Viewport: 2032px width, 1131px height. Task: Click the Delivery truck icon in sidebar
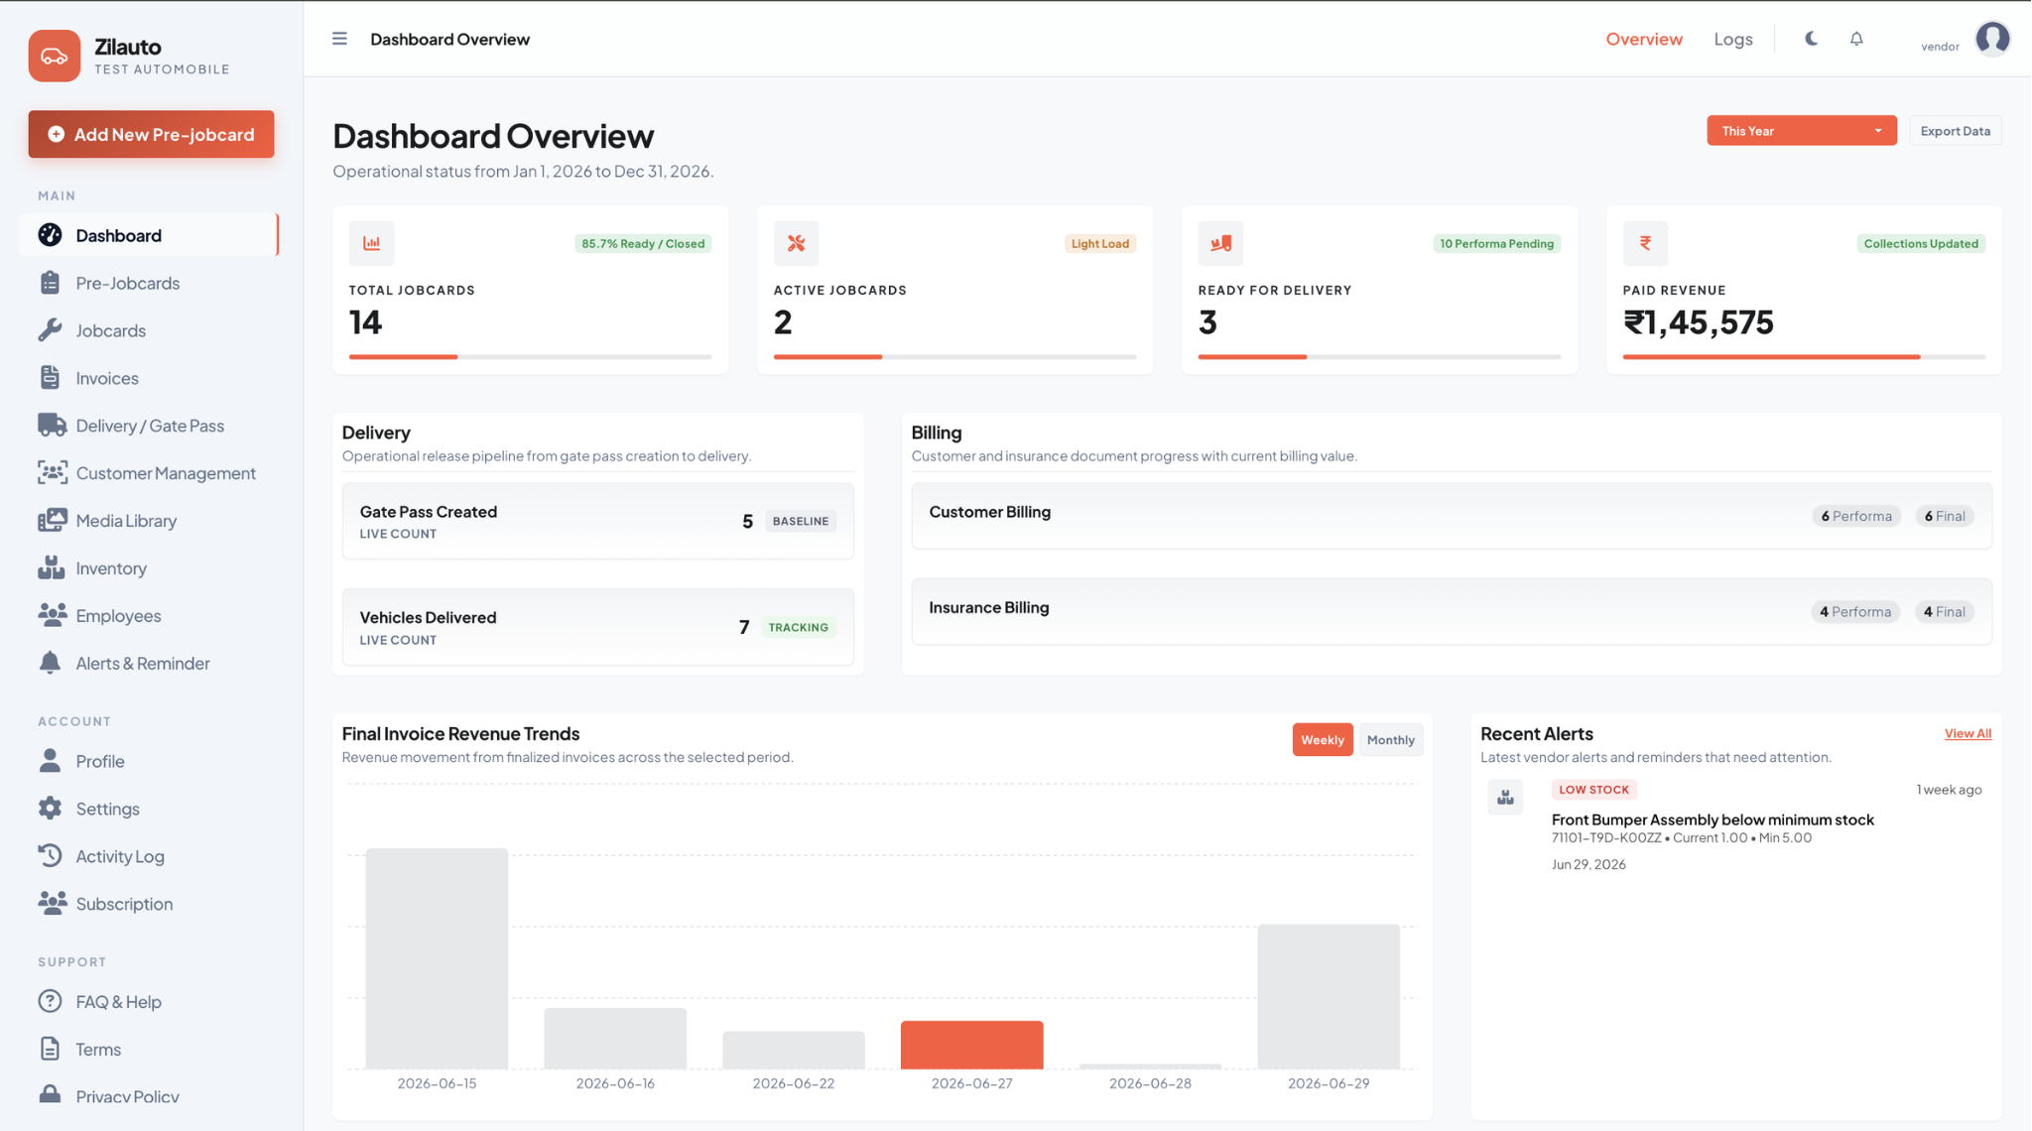pos(52,426)
